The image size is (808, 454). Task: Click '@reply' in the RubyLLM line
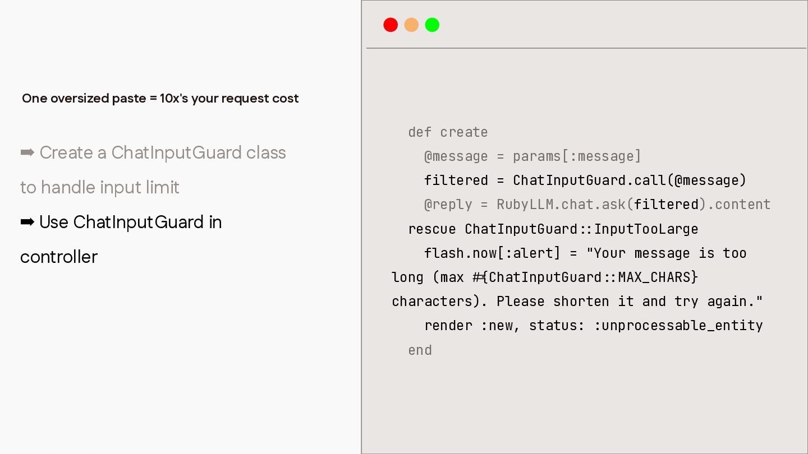(448, 205)
